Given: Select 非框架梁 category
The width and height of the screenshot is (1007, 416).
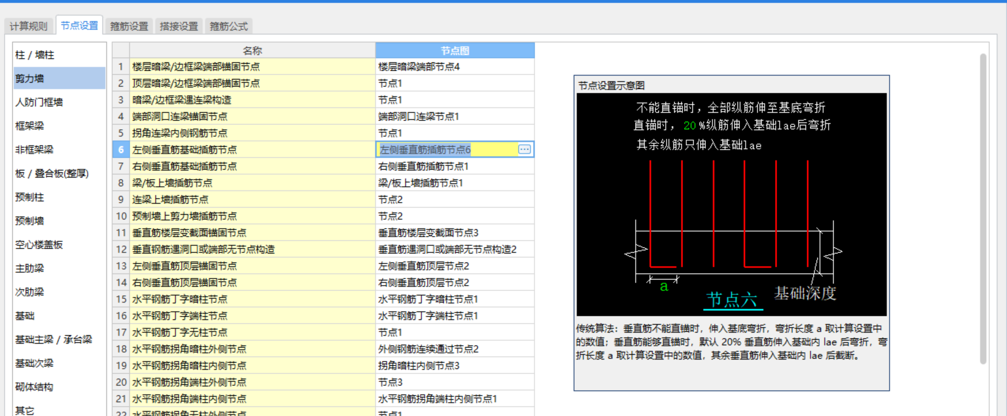Looking at the screenshot, I should pos(59,150).
